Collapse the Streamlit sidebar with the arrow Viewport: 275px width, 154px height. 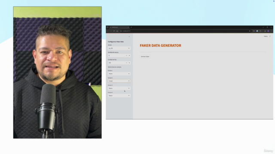(129, 36)
